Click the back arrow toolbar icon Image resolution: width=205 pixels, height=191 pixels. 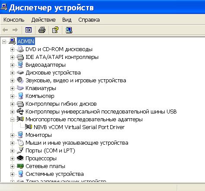point(5,30)
